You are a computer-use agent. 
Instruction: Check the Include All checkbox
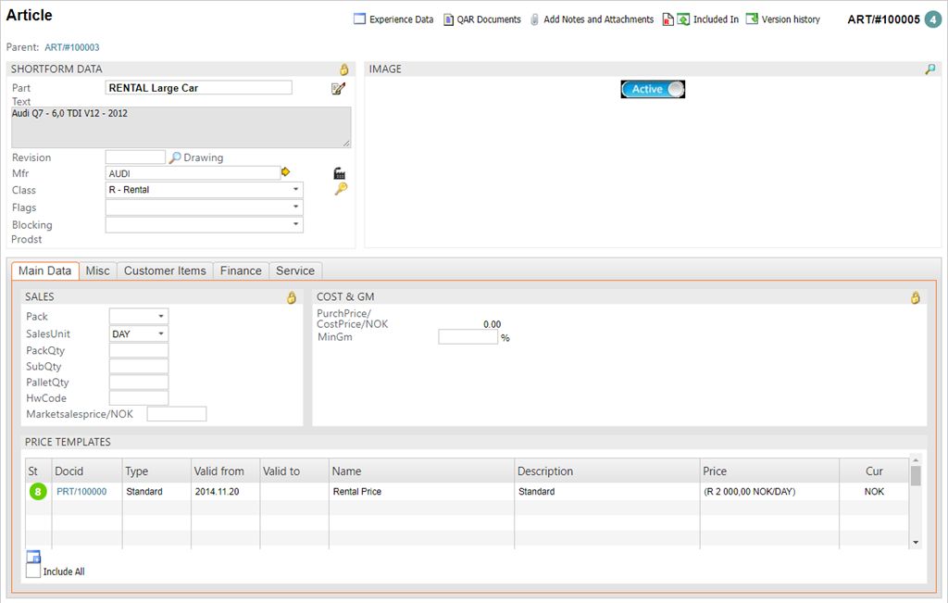tap(33, 572)
